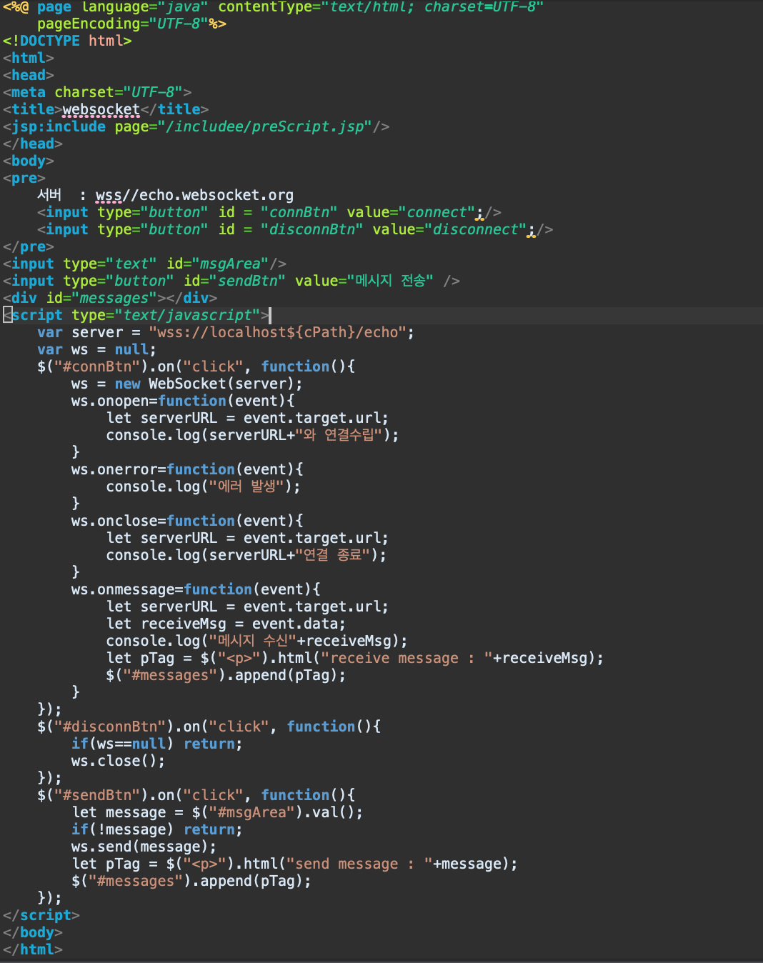Click the opening <head> tag
The height and width of the screenshot is (963, 763).
(x=29, y=75)
